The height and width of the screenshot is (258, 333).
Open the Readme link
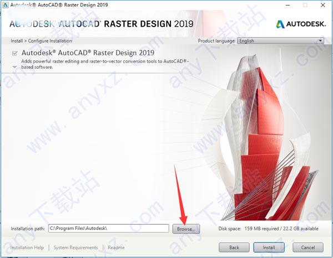(116, 247)
